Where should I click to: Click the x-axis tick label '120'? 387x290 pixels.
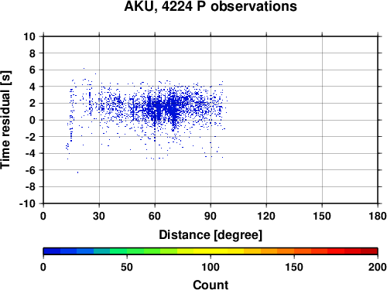pyautogui.click(x=266, y=216)
